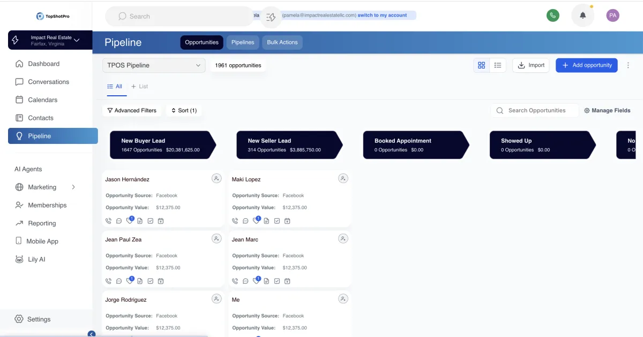Click owner assign icon on Me card
Image resolution: width=643 pixels, height=337 pixels.
point(343,299)
